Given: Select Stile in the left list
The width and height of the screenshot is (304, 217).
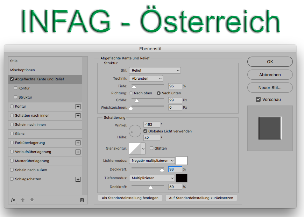Looking at the screenshot, I should tap(45, 61).
